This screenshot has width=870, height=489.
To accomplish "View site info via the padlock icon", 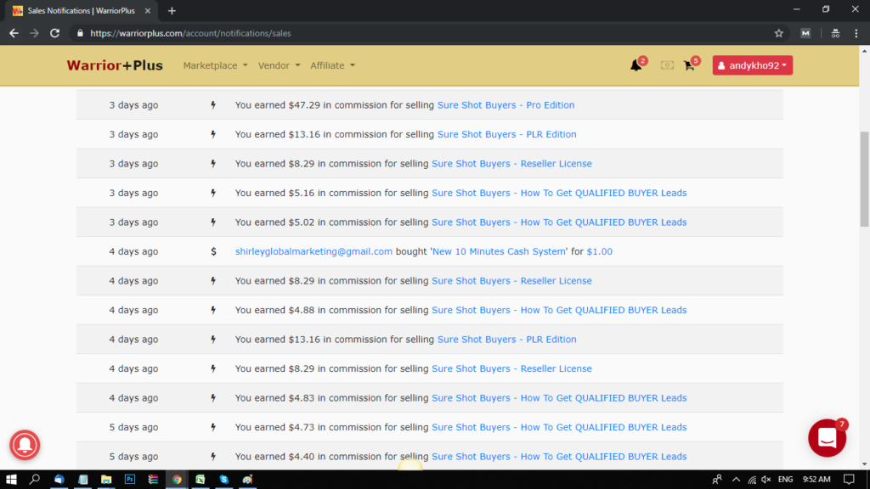I will [x=80, y=33].
